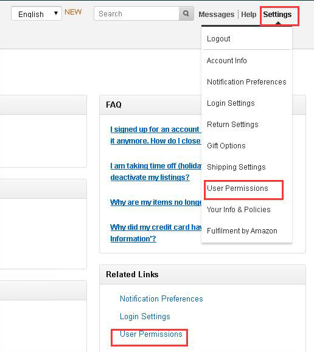Click the search magnifier icon
This screenshot has width=314, height=352.
[x=186, y=13]
